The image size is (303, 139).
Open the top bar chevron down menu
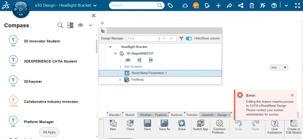coord(286,6)
